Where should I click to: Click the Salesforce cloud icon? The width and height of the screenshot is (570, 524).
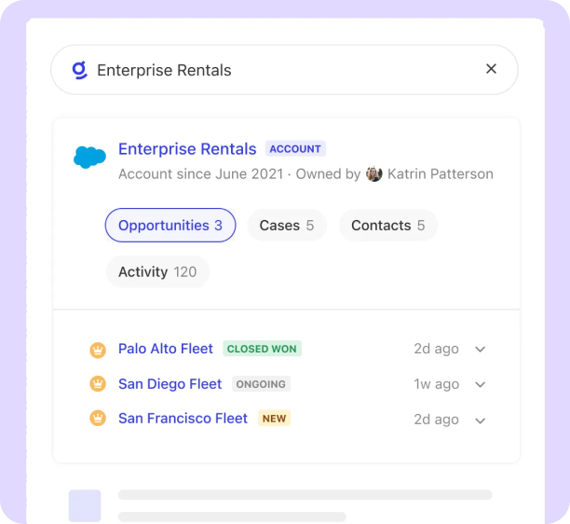(89, 158)
